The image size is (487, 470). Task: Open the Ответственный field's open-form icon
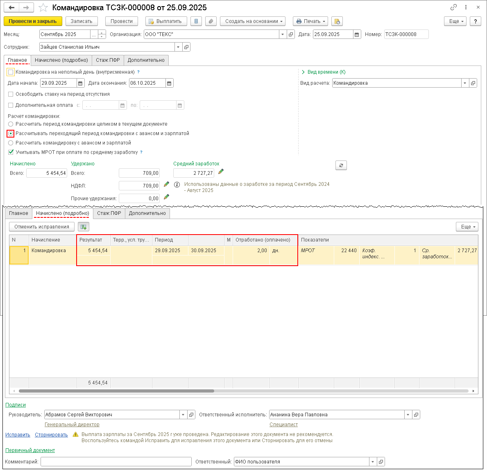[x=381, y=462]
